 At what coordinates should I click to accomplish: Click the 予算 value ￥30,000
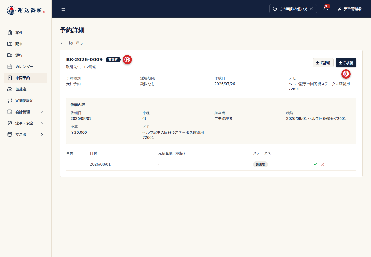point(79,132)
